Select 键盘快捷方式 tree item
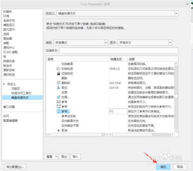The image size is (193, 171). click(x=22, y=98)
